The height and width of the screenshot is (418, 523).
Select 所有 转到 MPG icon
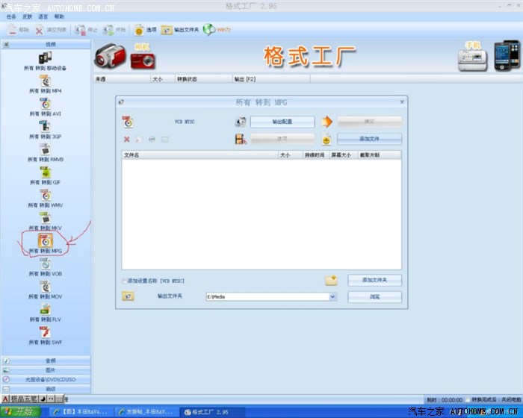[x=45, y=240]
